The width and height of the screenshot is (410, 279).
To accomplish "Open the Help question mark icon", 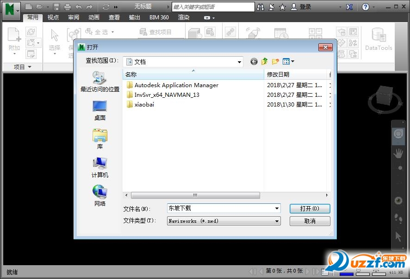I will (x=366, y=7).
